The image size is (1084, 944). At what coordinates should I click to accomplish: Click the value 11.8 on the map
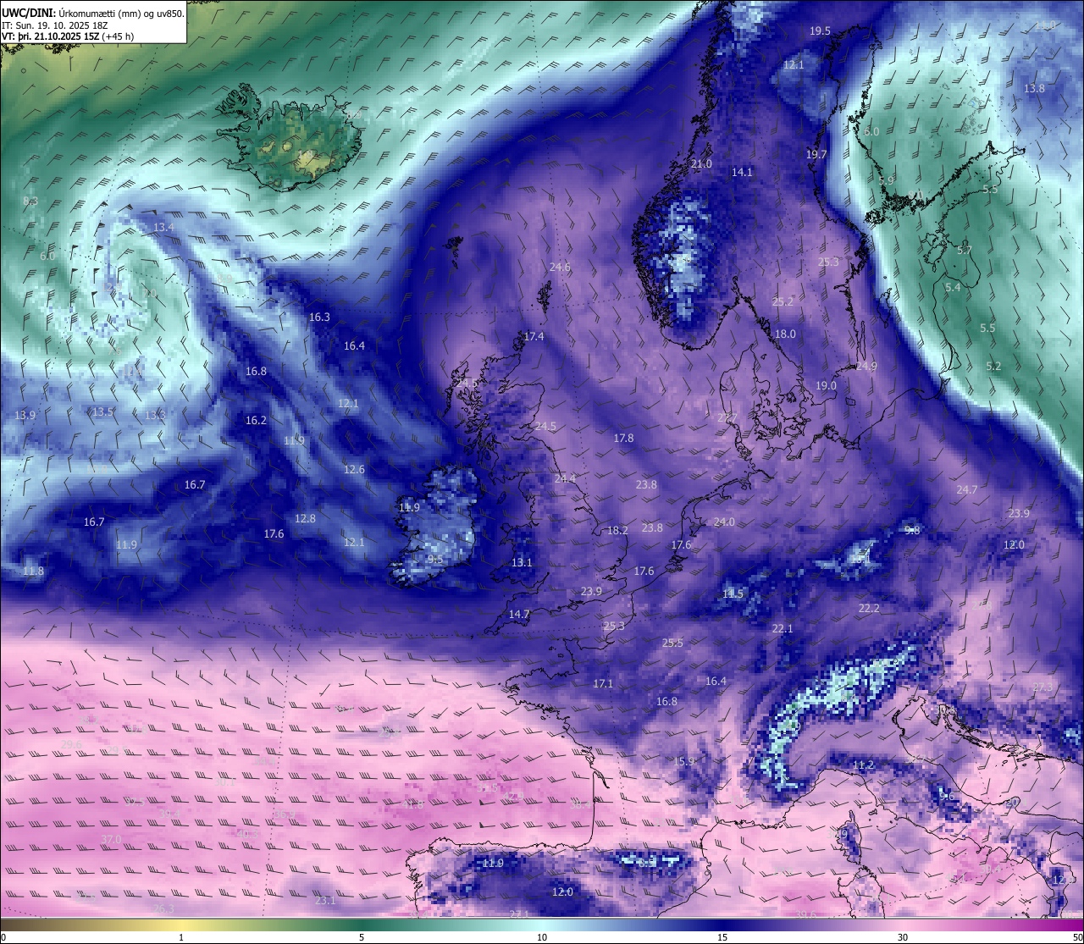coord(33,571)
